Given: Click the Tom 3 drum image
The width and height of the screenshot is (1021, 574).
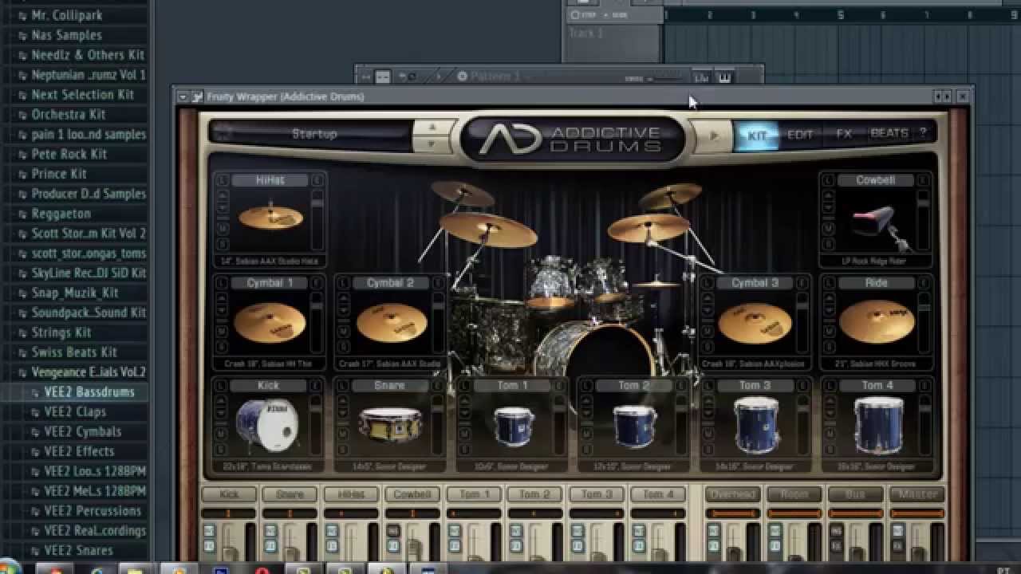Looking at the screenshot, I should [755, 425].
